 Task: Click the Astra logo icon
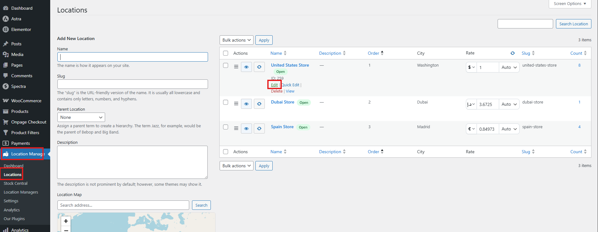[x=6, y=19]
